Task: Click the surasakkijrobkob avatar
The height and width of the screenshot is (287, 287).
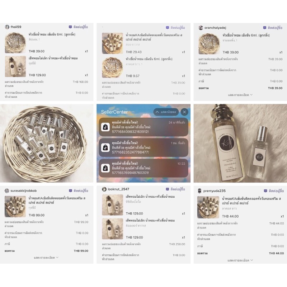Action: click(x=7, y=191)
